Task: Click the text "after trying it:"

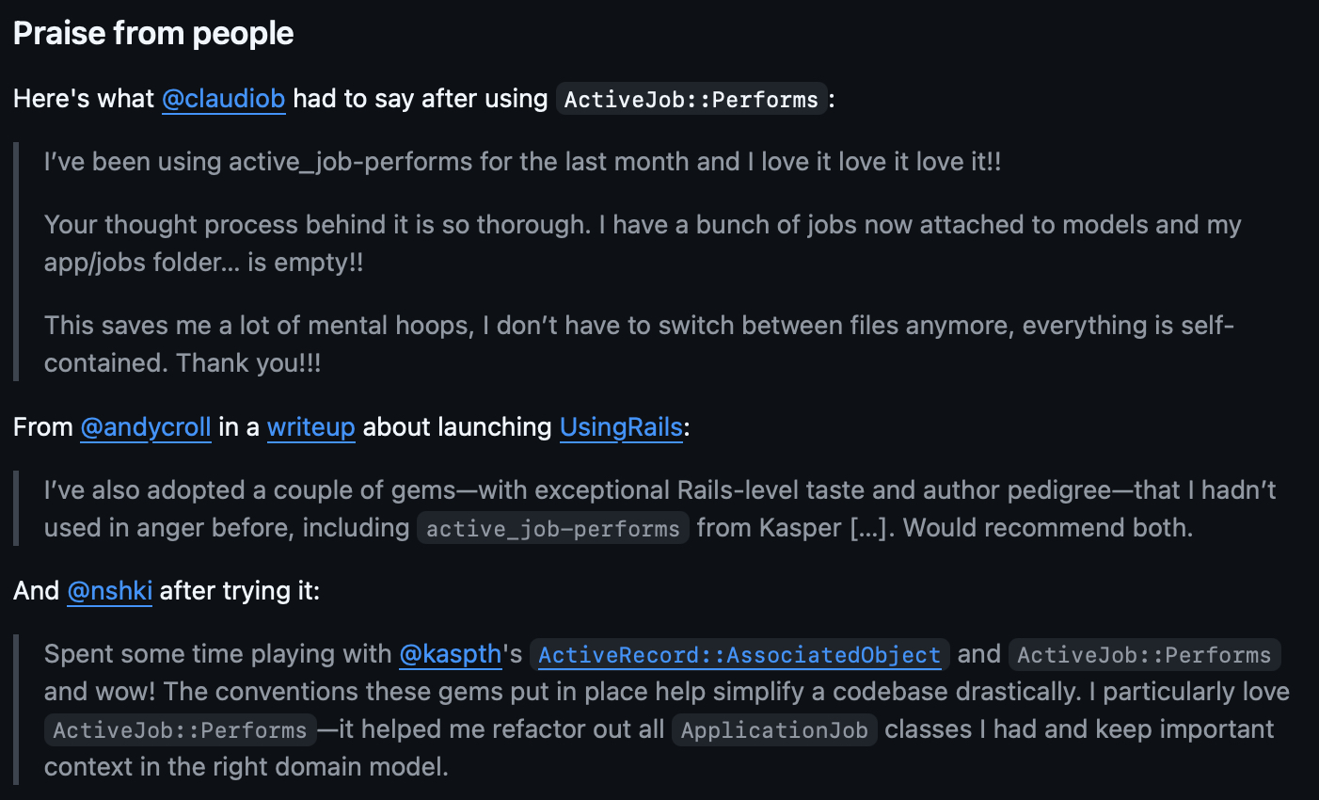Action: point(240,591)
